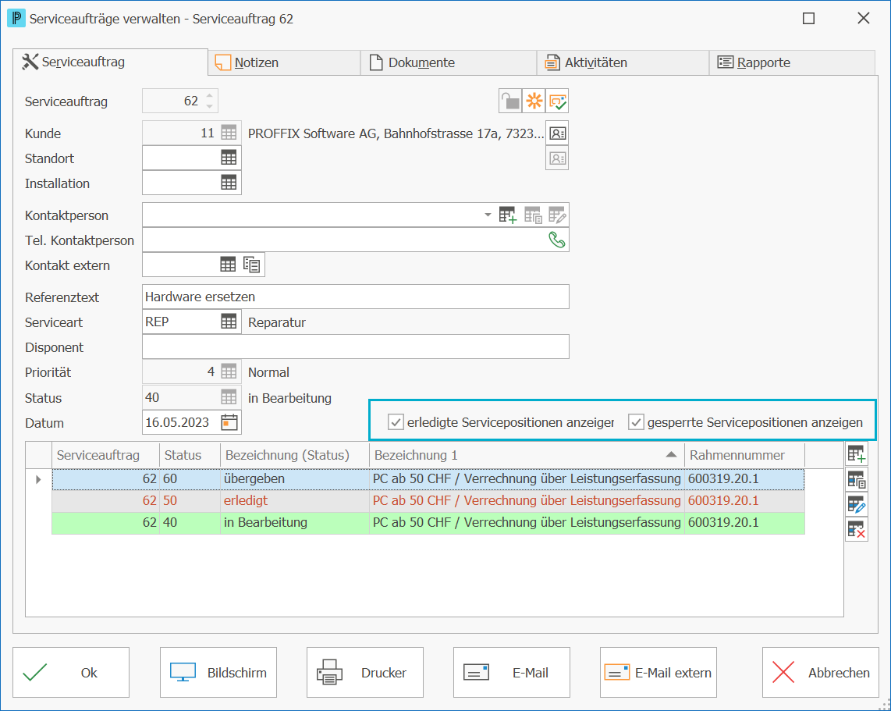Click the Status column header in table
891x711 pixels.
[x=190, y=455]
